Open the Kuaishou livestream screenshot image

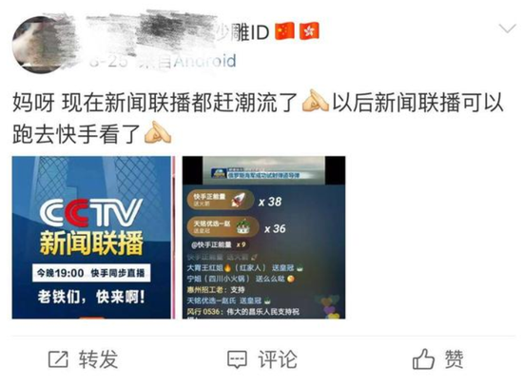(263, 237)
